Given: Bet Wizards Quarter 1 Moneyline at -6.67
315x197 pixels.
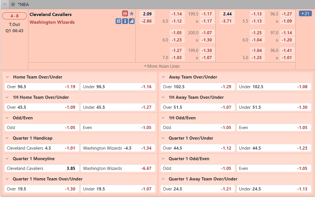Looking at the screenshot, I should (x=118, y=168).
